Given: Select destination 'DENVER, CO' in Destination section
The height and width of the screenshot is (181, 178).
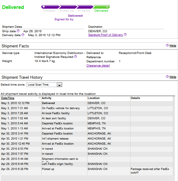Looking at the screenshot, I should point(98,31).
